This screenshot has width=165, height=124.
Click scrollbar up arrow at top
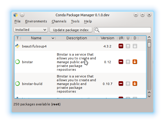[x=149, y=37]
